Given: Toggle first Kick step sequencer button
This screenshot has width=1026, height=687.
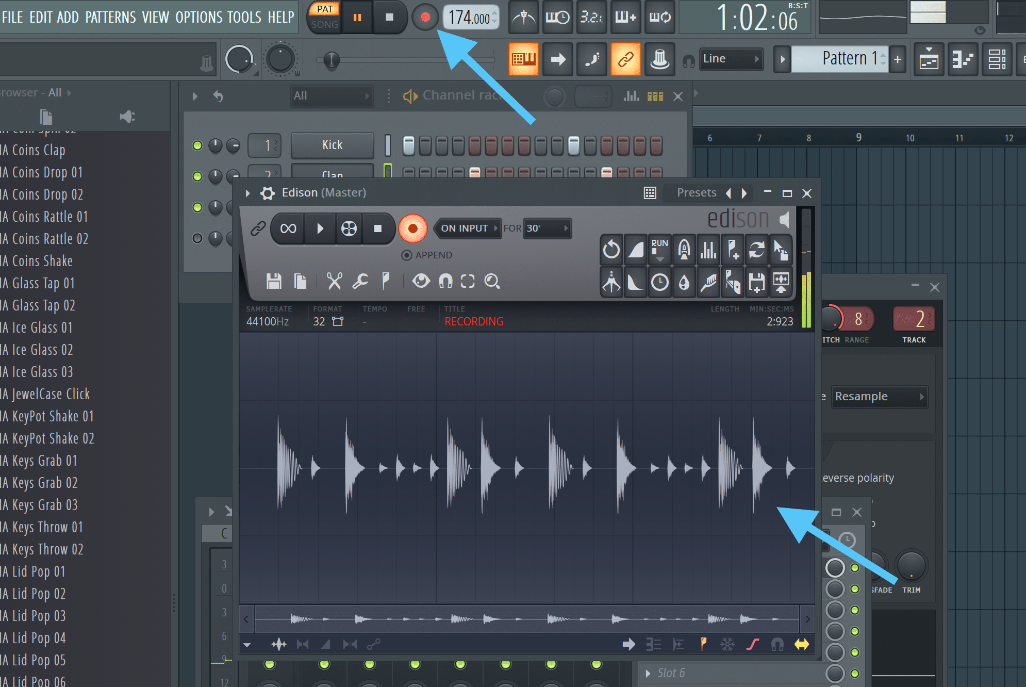Looking at the screenshot, I should (x=408, y=145).
